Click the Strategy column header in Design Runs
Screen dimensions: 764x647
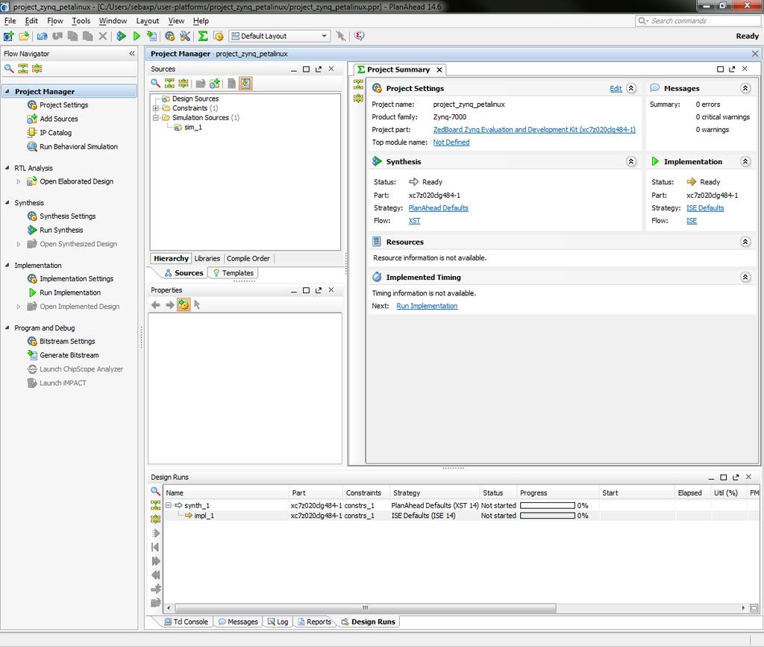[433, 493]
